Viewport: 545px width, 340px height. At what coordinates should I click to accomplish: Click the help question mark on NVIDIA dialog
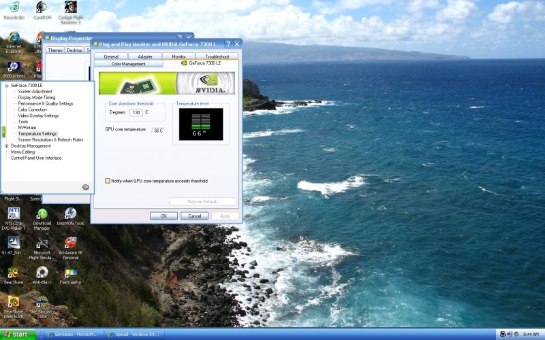228,44
